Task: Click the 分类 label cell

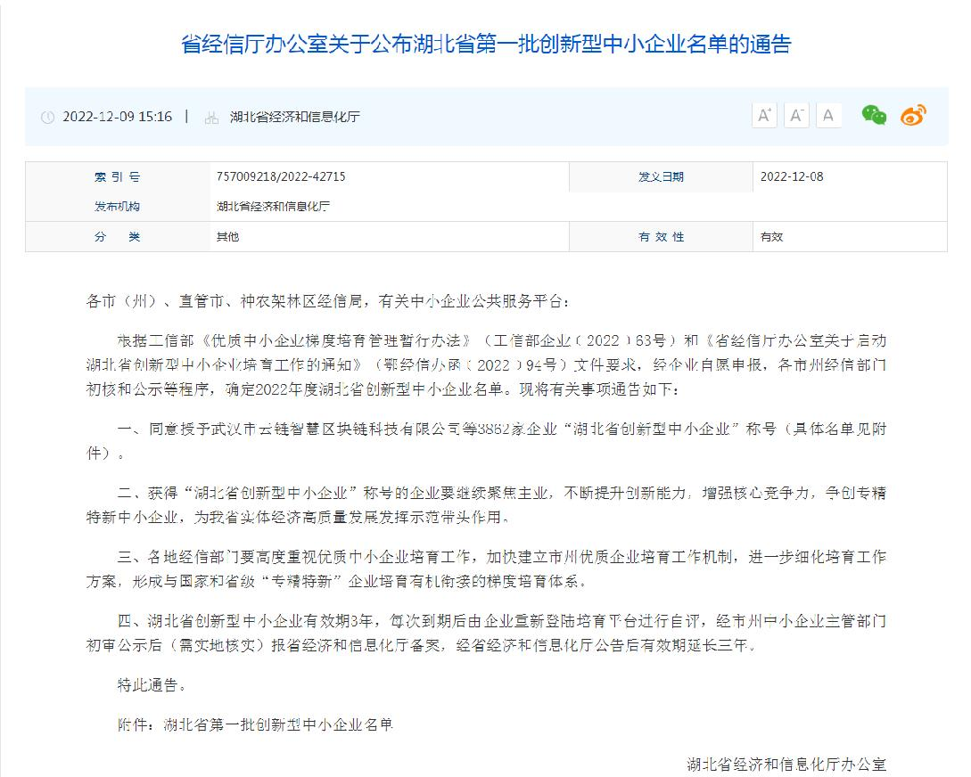Action: coord(117,237)
